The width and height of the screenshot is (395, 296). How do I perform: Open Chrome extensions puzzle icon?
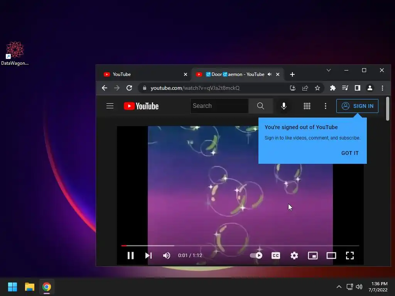(x=333, y=88)
